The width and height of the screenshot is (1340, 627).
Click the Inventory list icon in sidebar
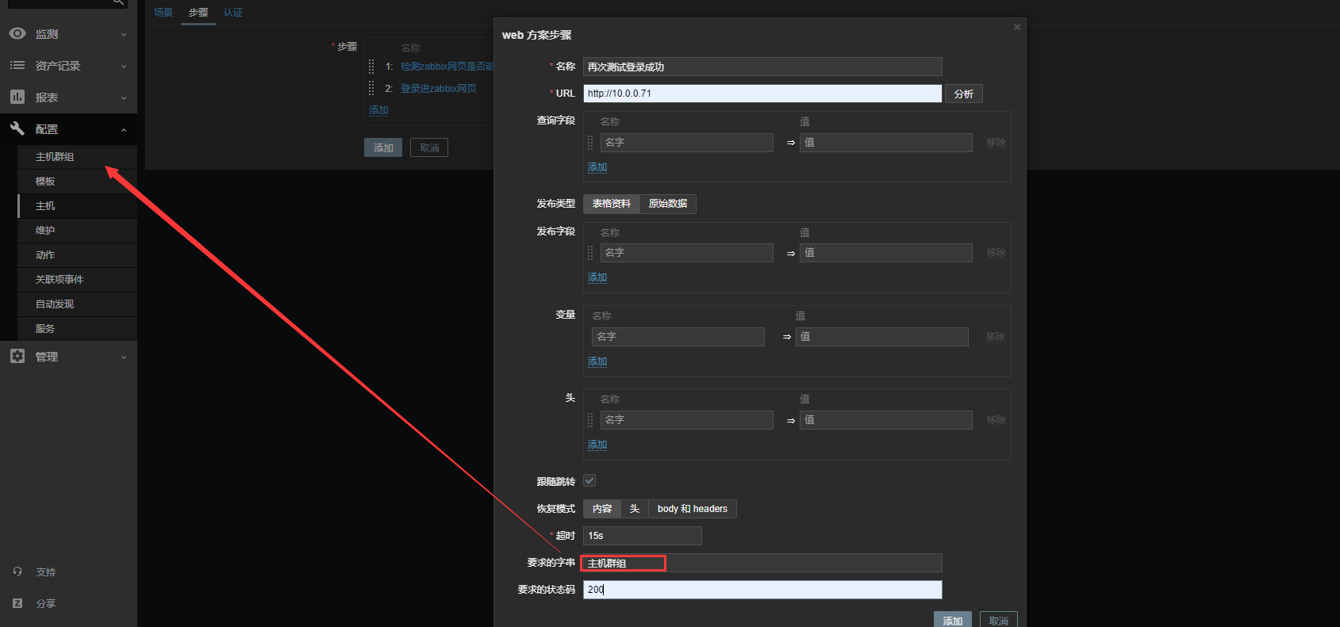coord(17,65)
